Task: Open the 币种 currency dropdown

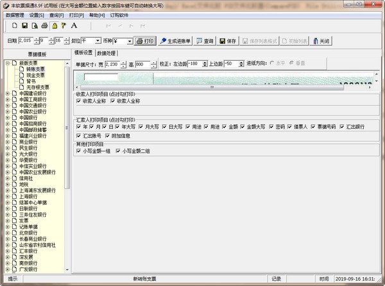Action: [x=130, y=41]
